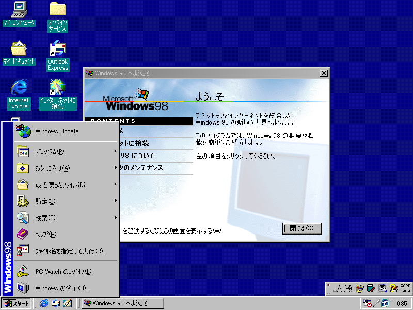Expand the 設定(S) submenu arrow
This screenshot has width=413, height=310.
coord(115,201)
